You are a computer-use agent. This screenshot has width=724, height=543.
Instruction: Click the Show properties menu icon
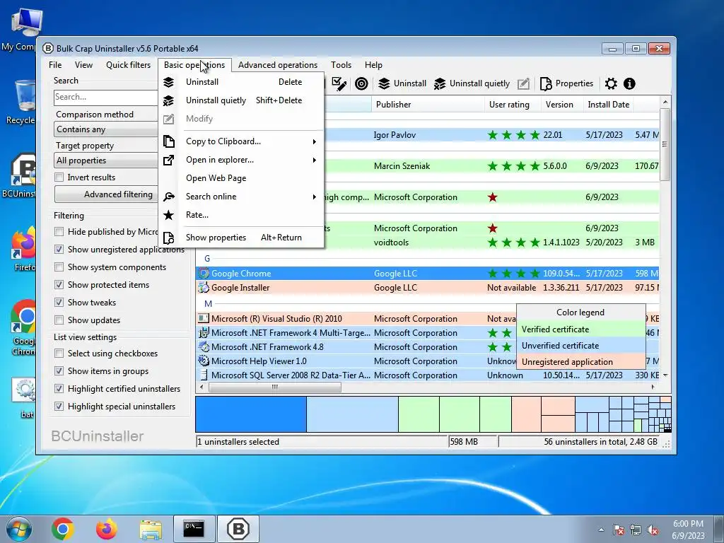pyautogui.click(x=168, y=238)
